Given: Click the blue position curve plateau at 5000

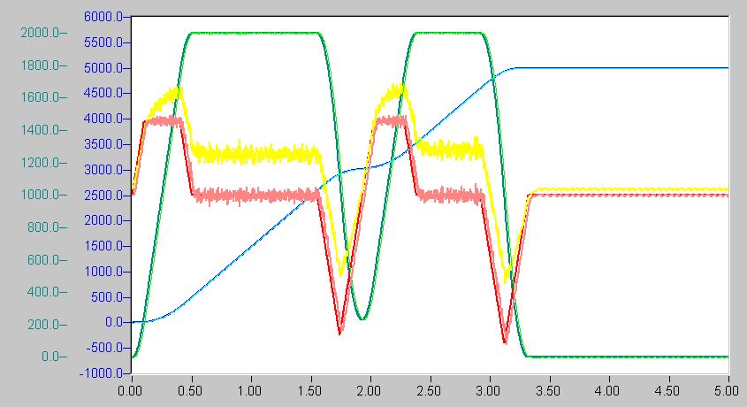Looking at the screenshot, I should click(x=620, y=68).
